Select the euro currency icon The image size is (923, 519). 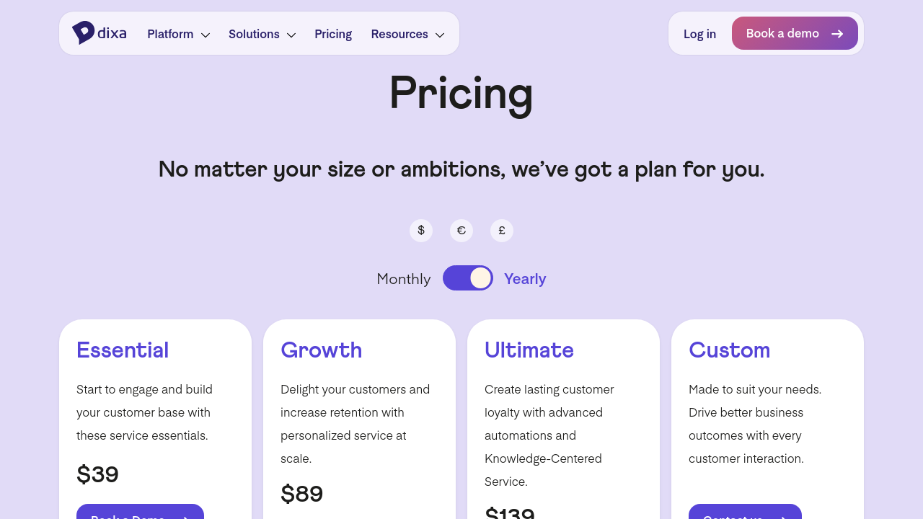[x=461, y=231]
